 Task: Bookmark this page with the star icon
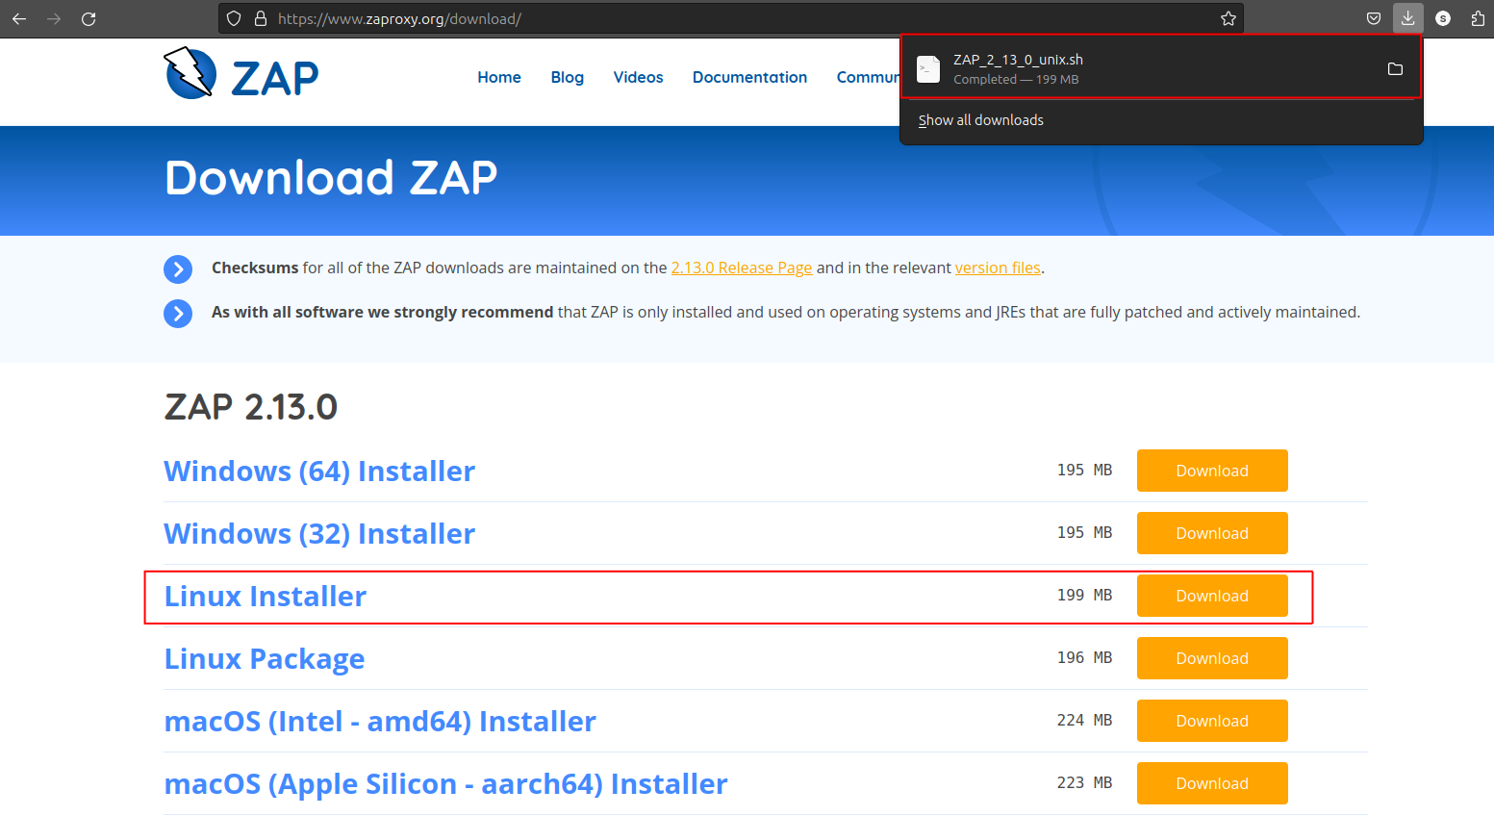point(1228,18)
